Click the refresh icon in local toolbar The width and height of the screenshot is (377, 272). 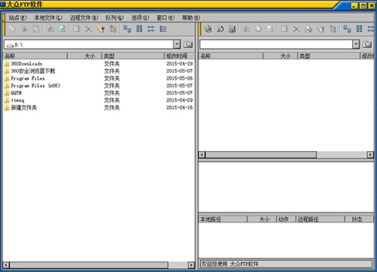(x=63, y=29)
